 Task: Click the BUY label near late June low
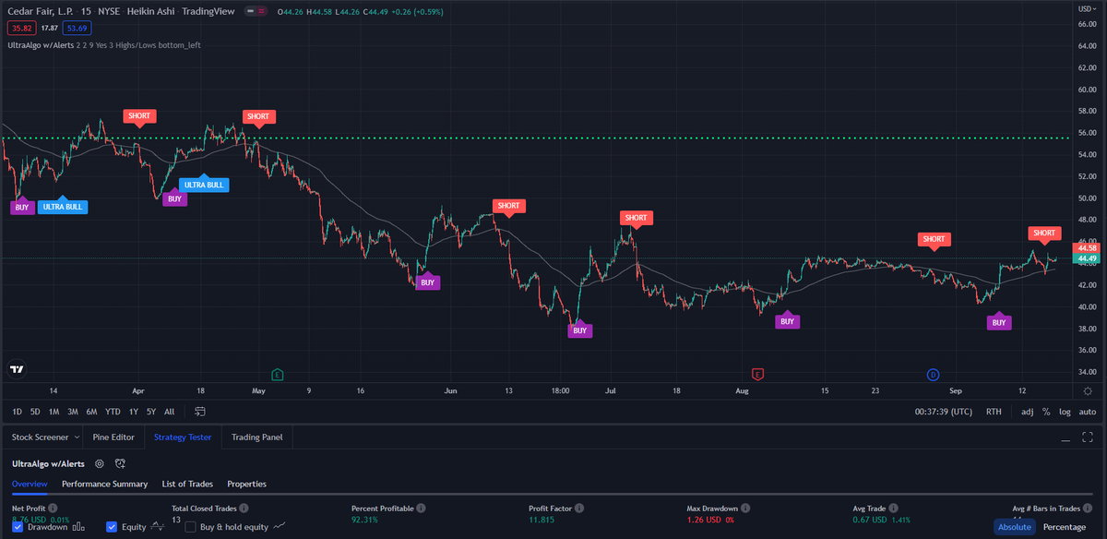[x=579, y=329]
